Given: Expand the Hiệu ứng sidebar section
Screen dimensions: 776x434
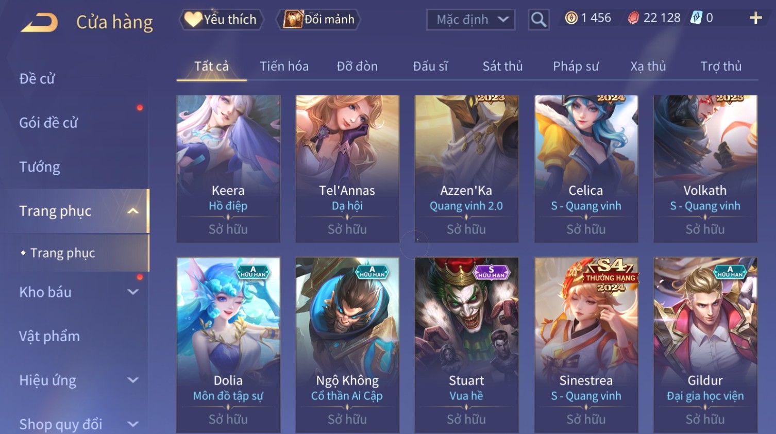Looking at the screenshot, I should (x=132, y=380).
